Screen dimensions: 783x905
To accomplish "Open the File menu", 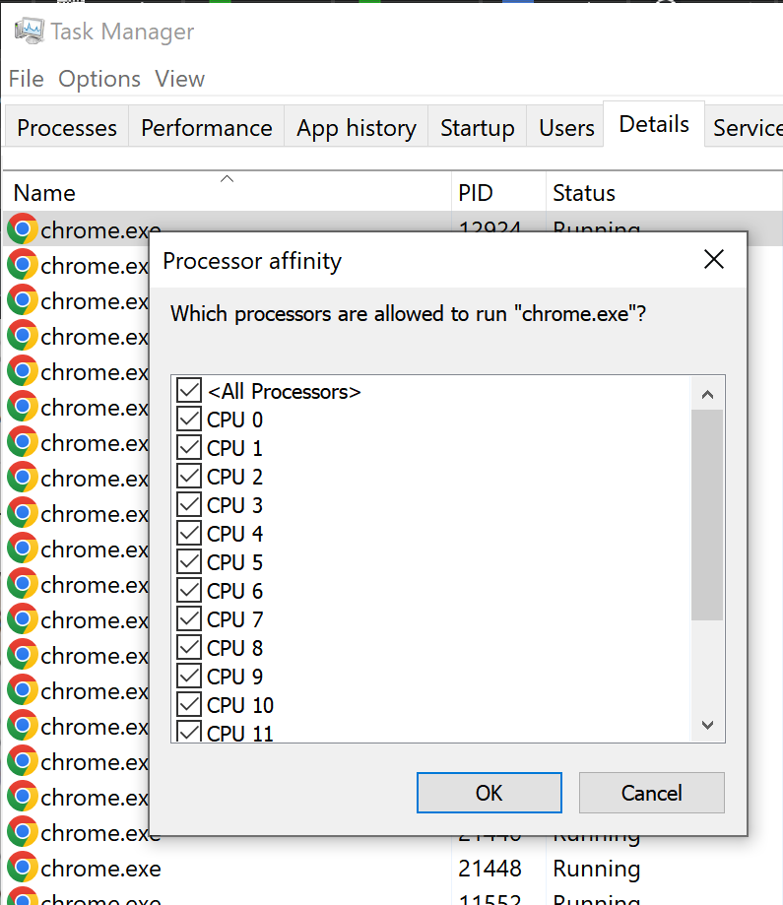I will coord(27,79).
